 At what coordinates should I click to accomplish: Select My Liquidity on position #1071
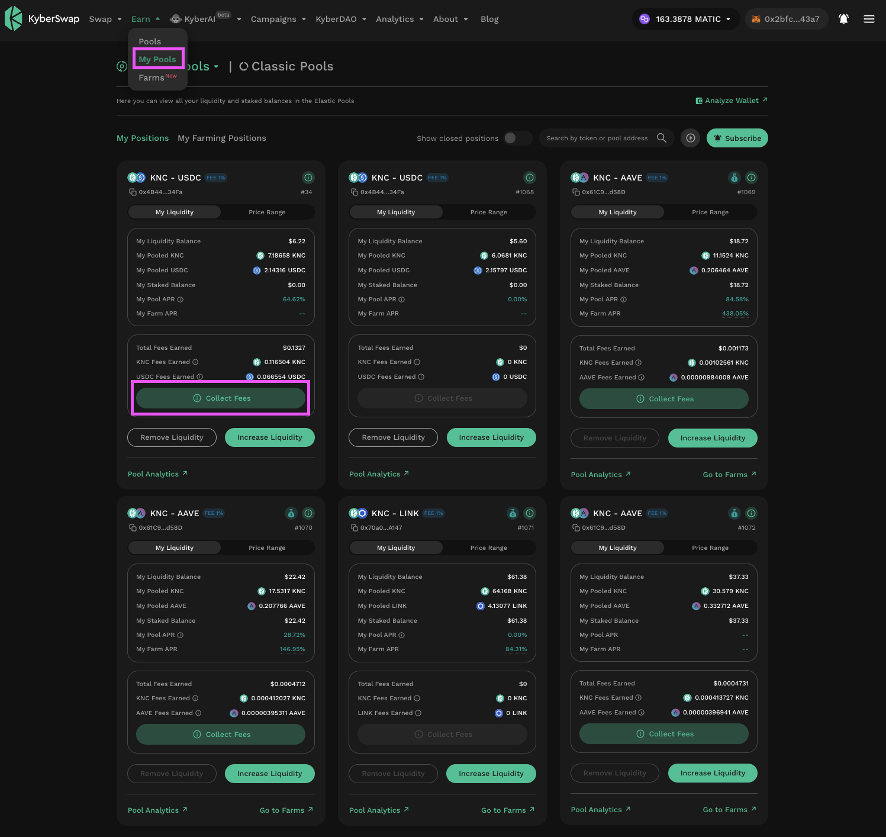[x=396, y=548]
